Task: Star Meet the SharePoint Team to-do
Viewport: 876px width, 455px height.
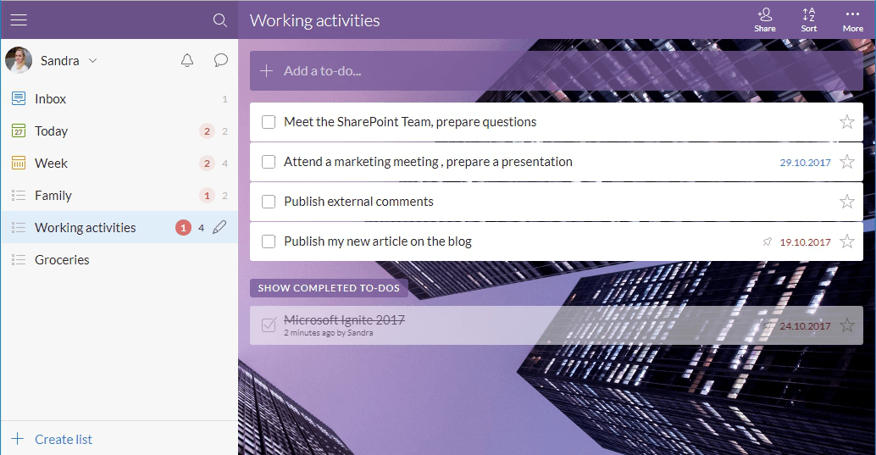Action: [x=846, y=122]
